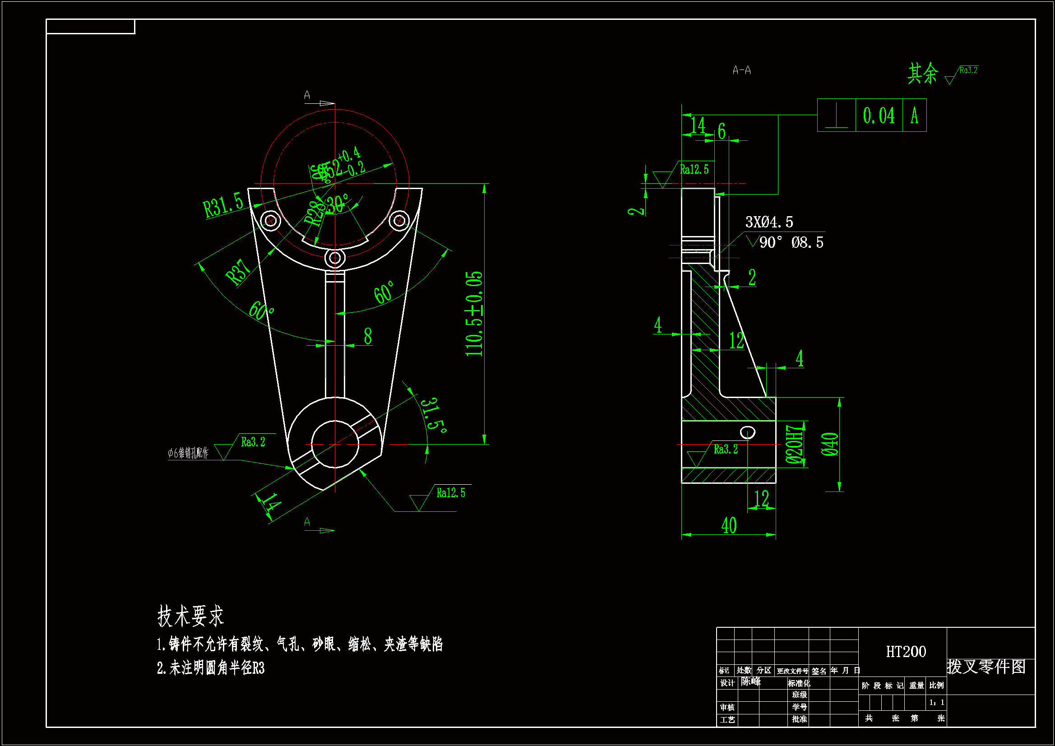Click the 技术要求 heading text
The width and height of the screenshot is (1055, 746).
tap(190, 616)
